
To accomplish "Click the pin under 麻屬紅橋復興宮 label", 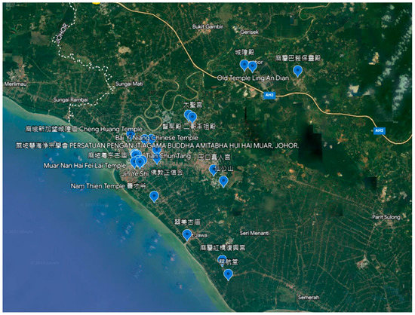I will (x=222, y=260).
